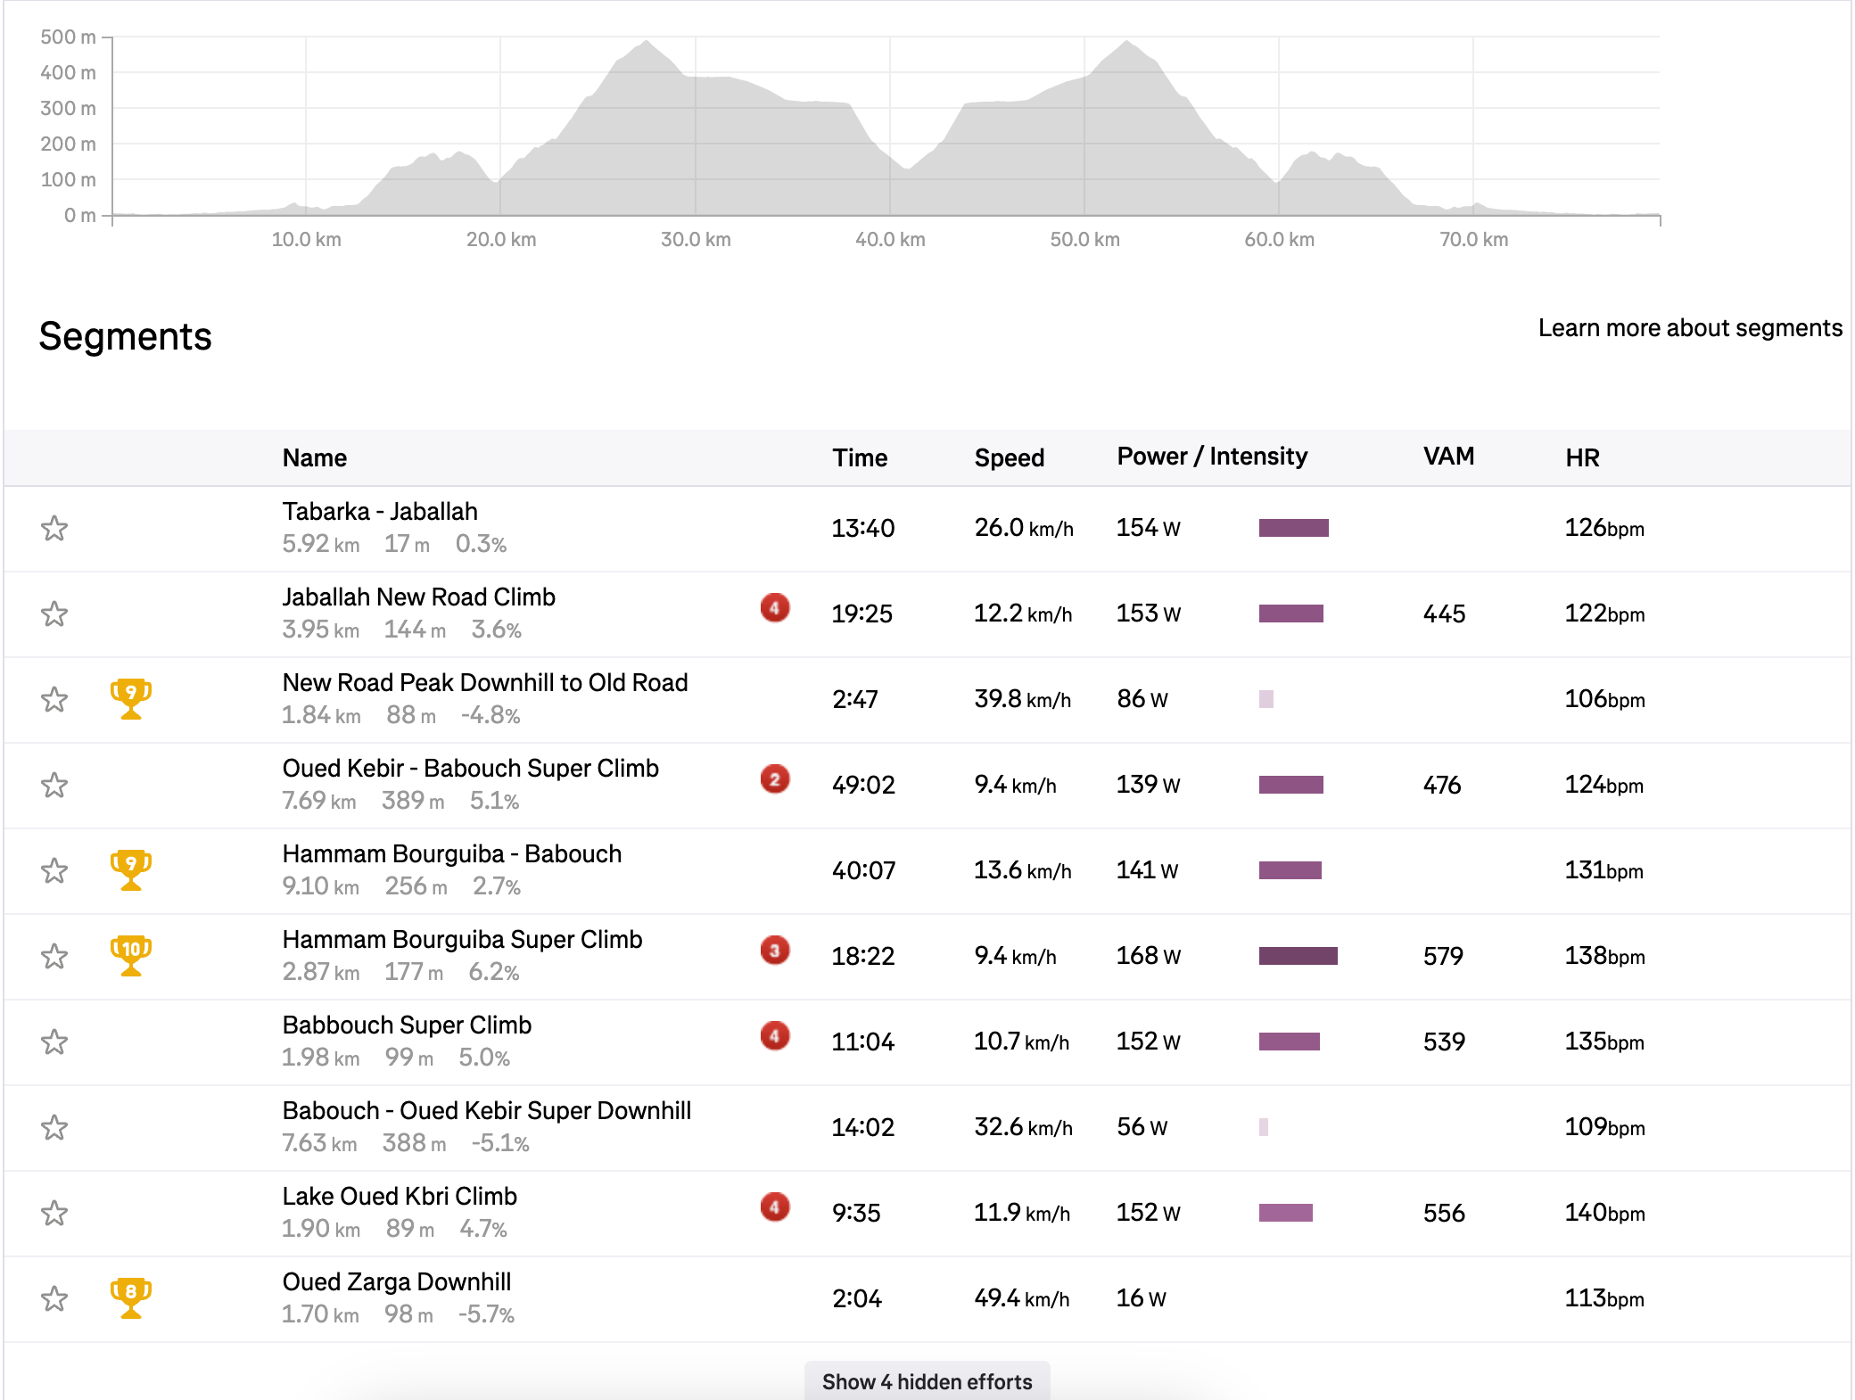The width and height of the screenshot is (1855, 1400).
Task: Click the Power / Intensity column header
Action: [1212, 457]
